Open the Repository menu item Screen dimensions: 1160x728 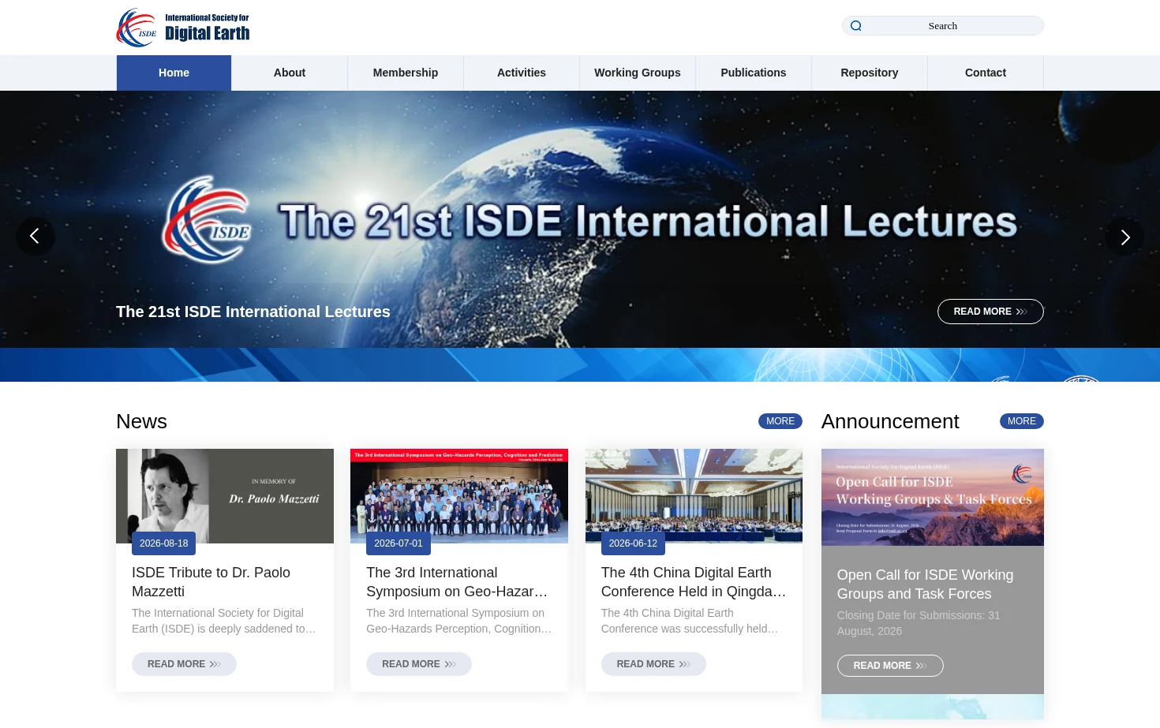tap(870, 73)
